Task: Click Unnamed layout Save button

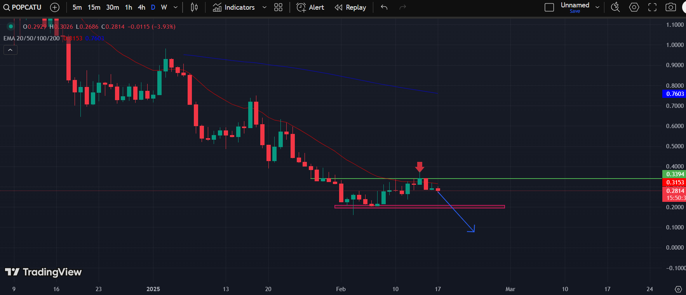Action: (x=575, y=11)
